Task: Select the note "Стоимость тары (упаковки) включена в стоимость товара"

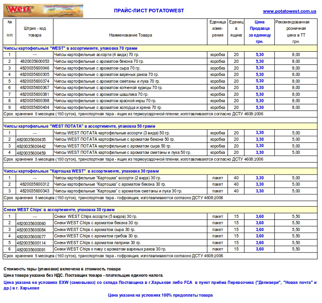Action: [x=62, y=269]
